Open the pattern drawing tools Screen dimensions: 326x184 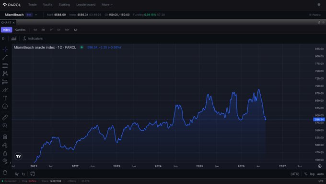pos(5,74)
